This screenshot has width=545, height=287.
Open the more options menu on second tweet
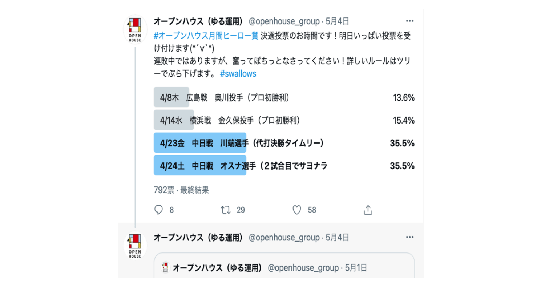(410, 237)
